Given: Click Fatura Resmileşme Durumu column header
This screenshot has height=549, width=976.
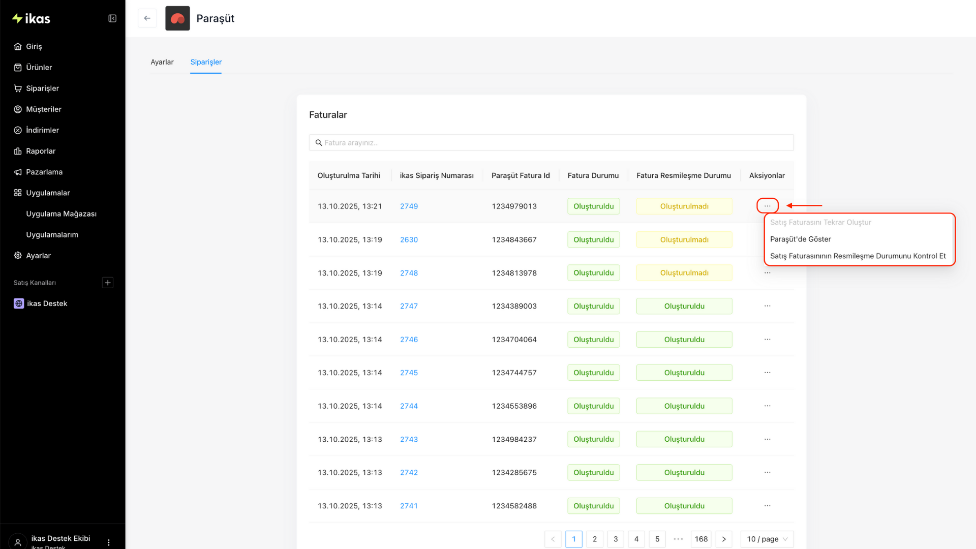Looking at the screenshot, I should coord(684,175).
